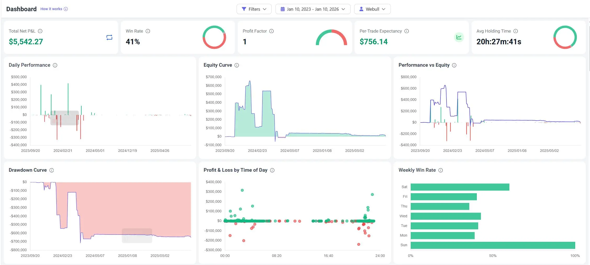Click the Win Rate donut chart
590x265 pixels.
click(214, 37)
